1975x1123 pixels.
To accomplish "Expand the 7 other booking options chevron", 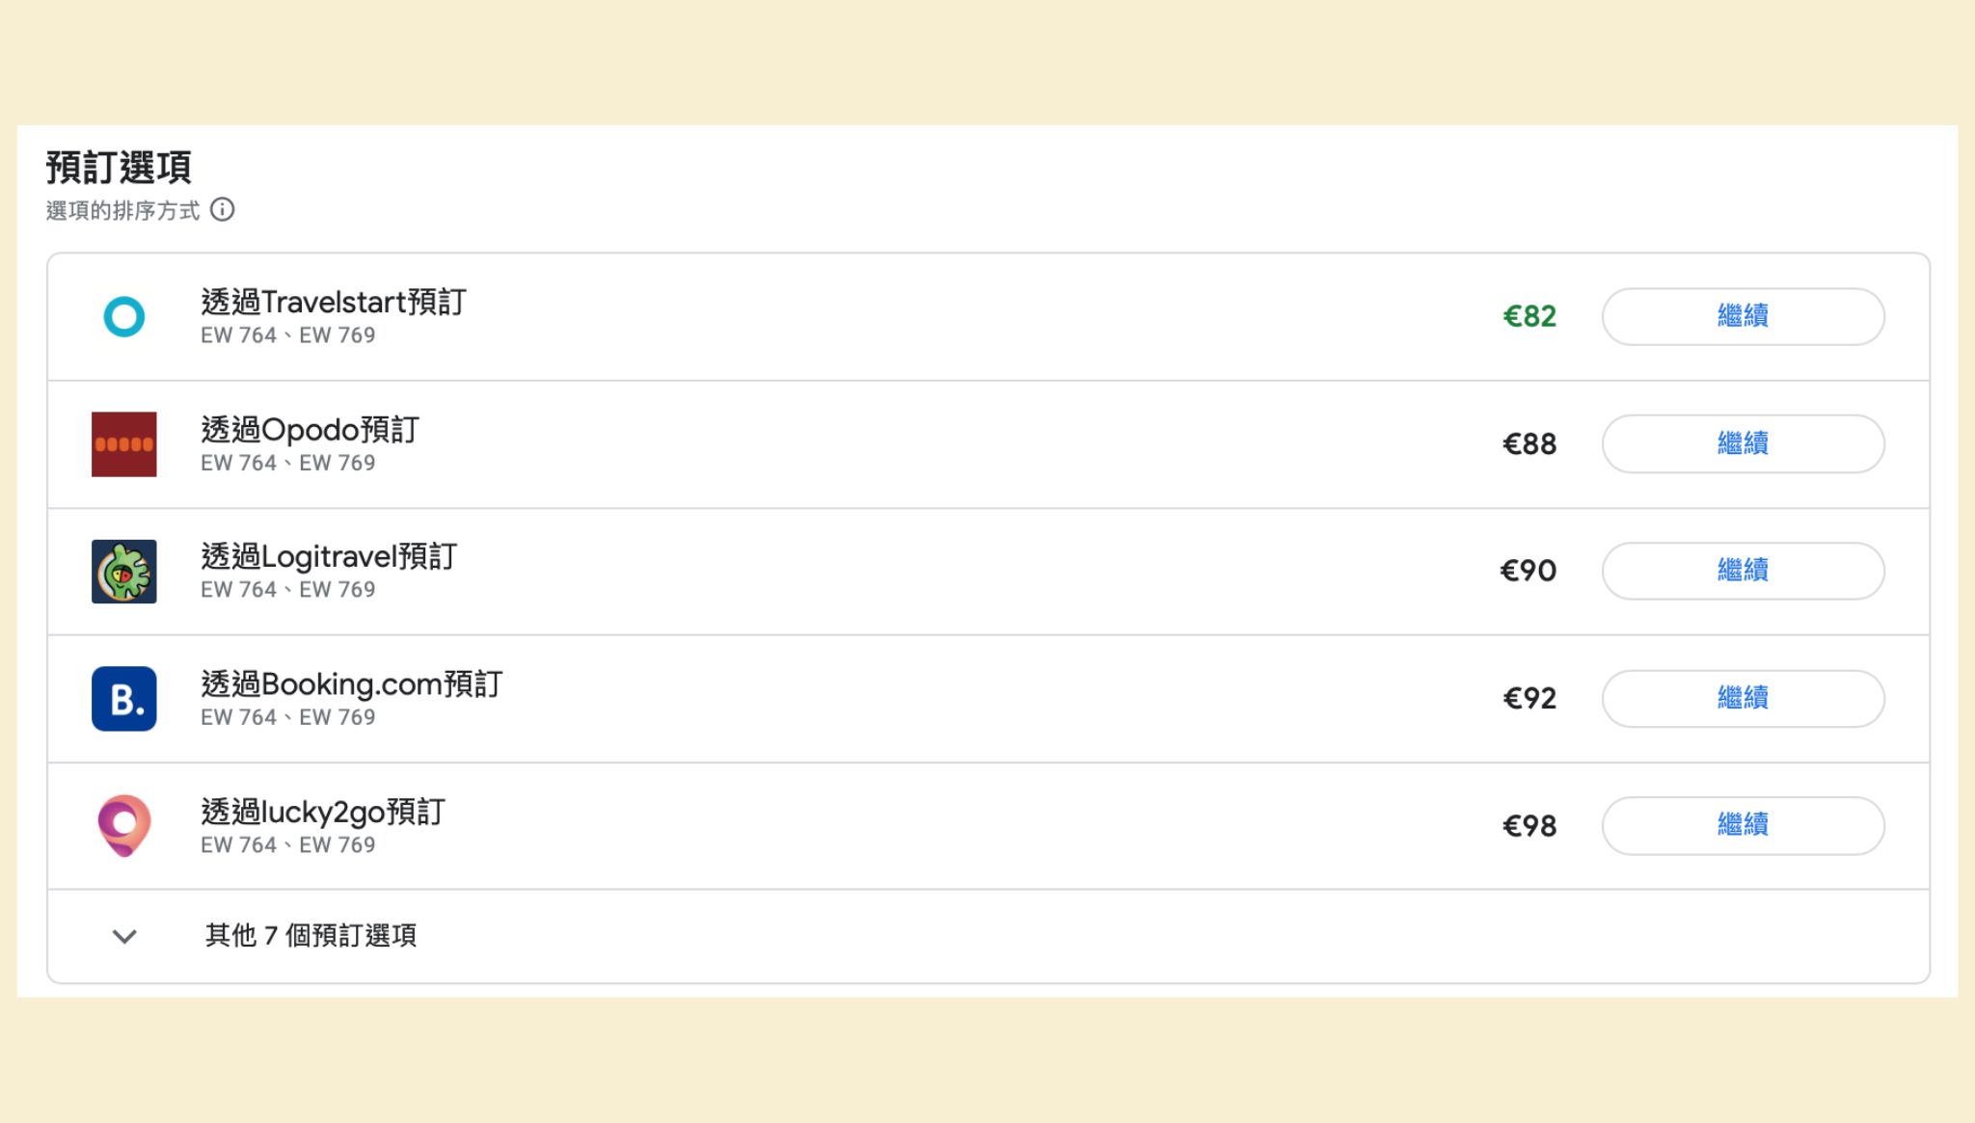I will [x=124, y=936].
